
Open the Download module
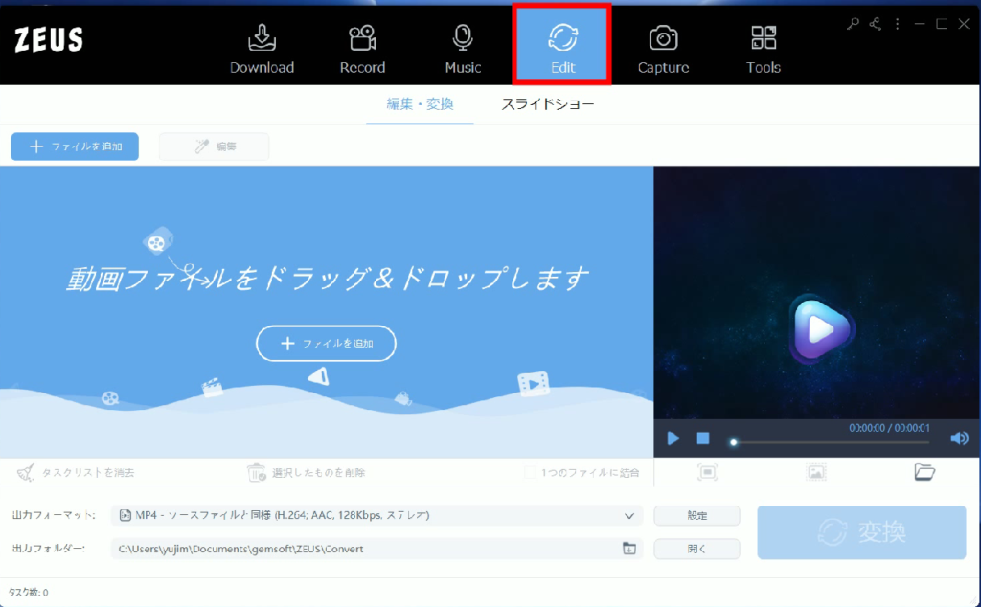coord(262,48)
